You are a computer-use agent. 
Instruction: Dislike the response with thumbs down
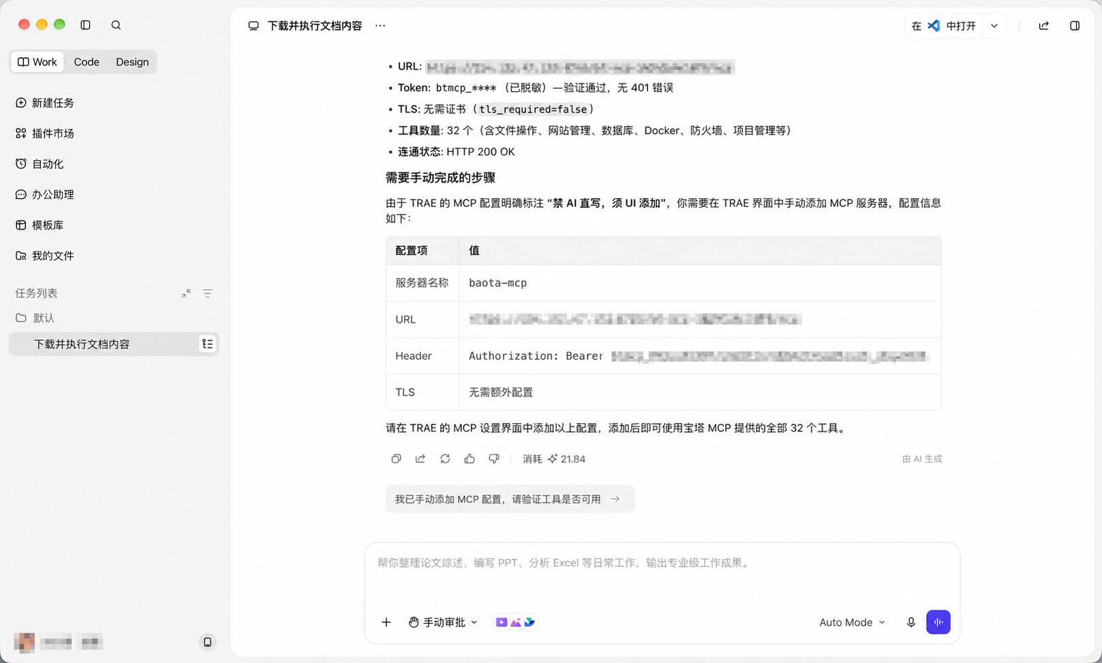[494, 459]
